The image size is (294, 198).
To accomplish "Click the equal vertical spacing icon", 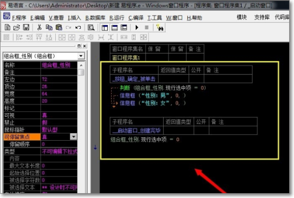I will [x=111, y=37].
